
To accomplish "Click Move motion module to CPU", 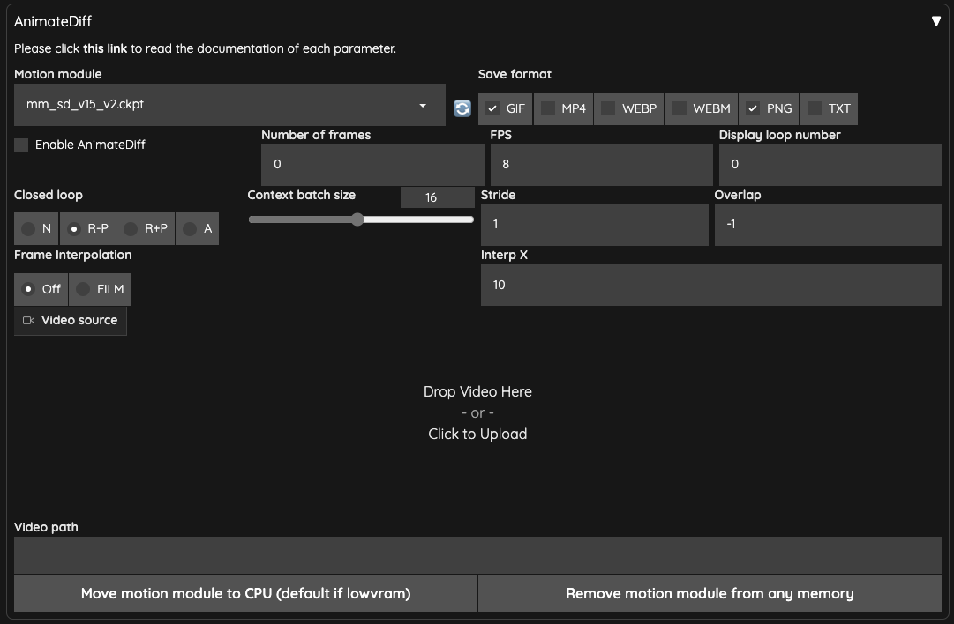I will tap(244, 593).
